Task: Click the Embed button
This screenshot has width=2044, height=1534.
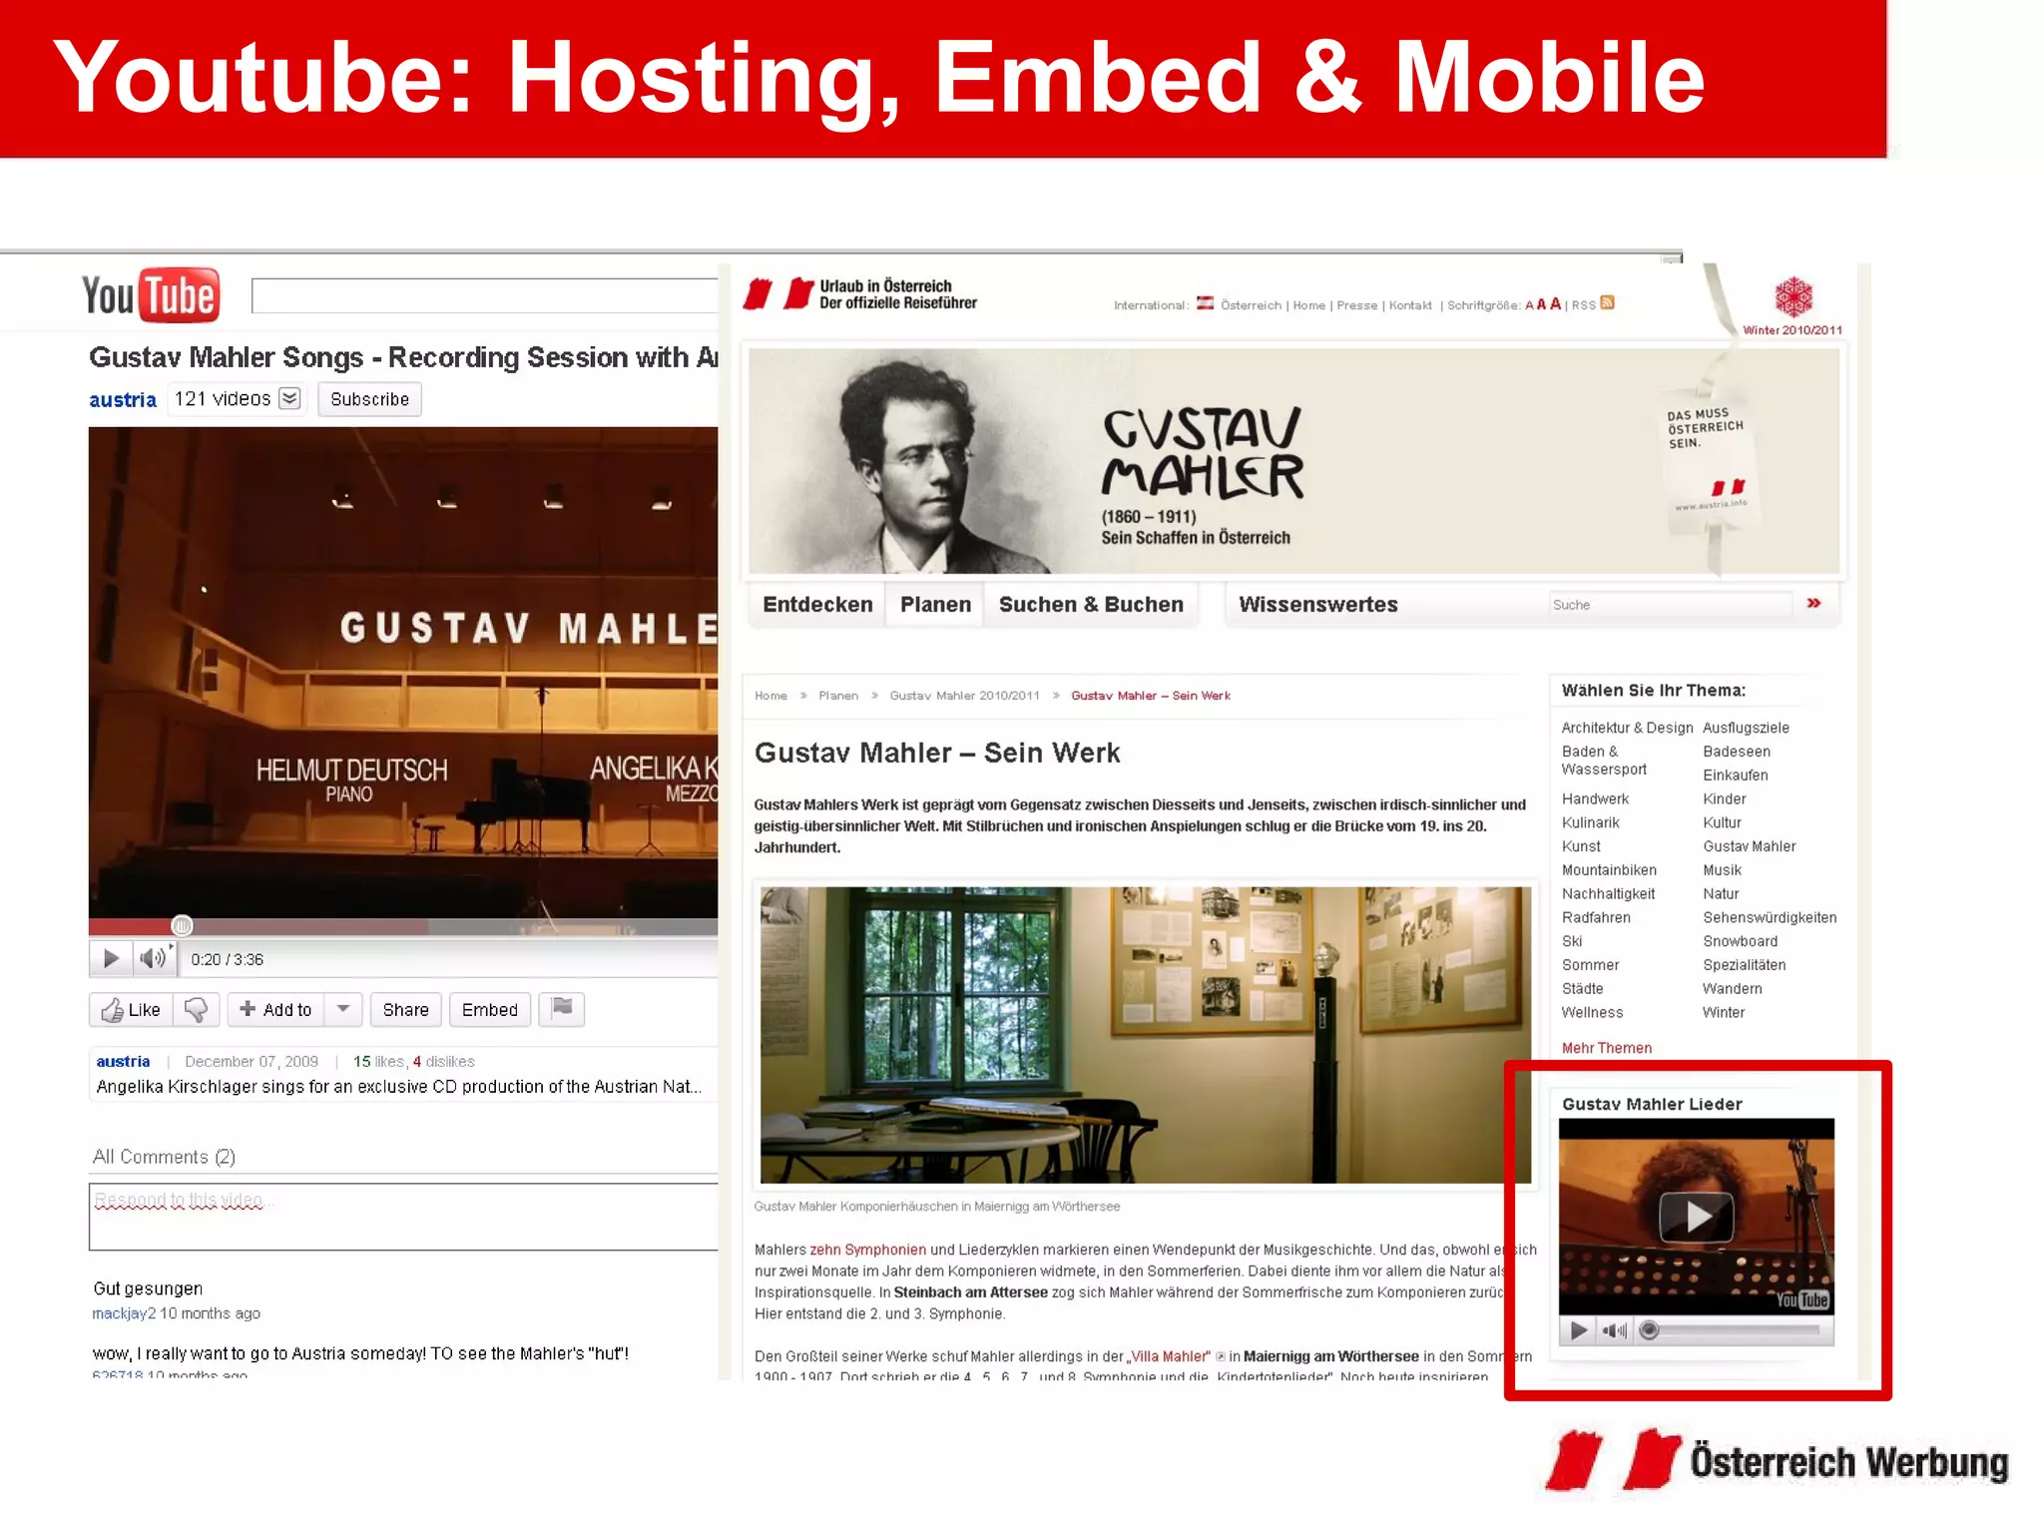Action: coord(489,1010)
